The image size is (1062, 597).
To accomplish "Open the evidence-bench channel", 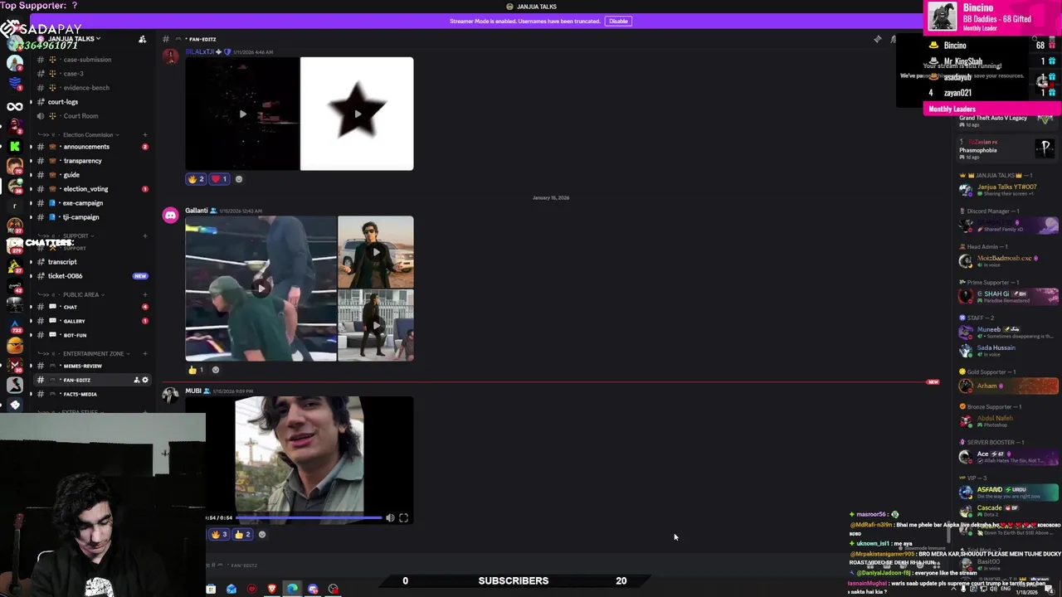I will click(x=92, y=88).
